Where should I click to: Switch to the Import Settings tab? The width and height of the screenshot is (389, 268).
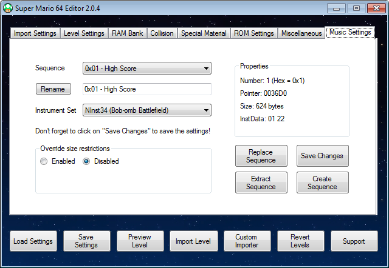click(x=35, y=33)
